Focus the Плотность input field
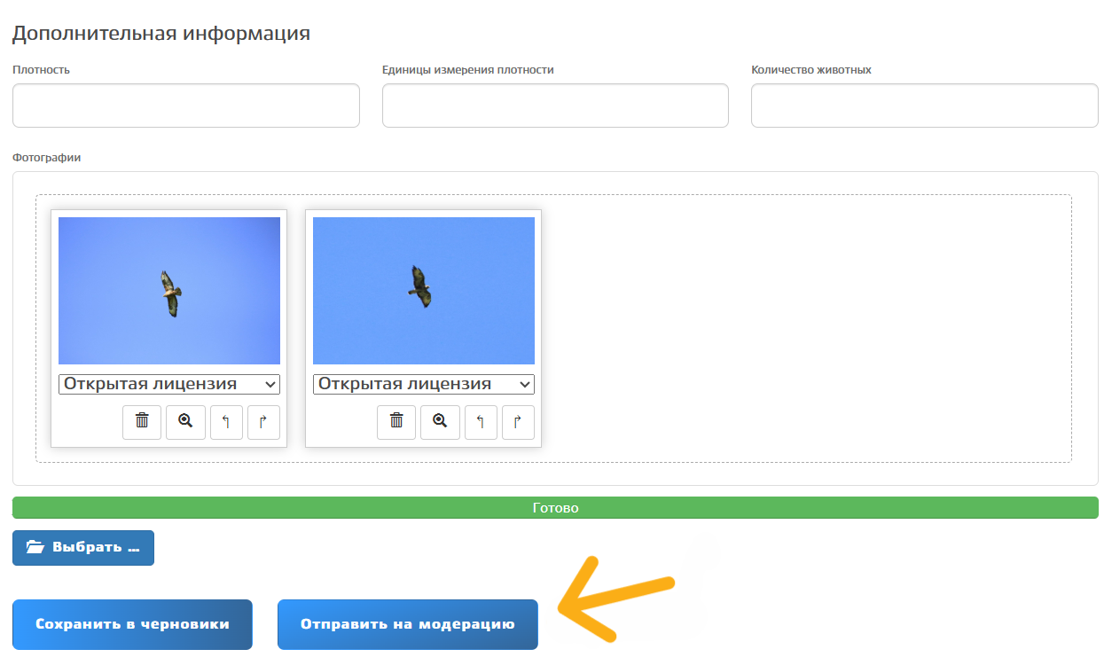Viewport: 1112px width, 665px height. 186,106
